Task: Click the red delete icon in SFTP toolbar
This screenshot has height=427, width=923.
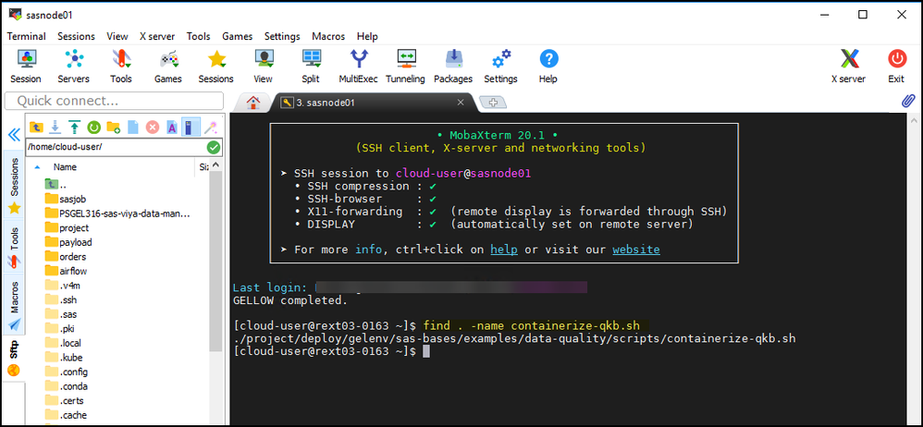Action: [153, 127]
